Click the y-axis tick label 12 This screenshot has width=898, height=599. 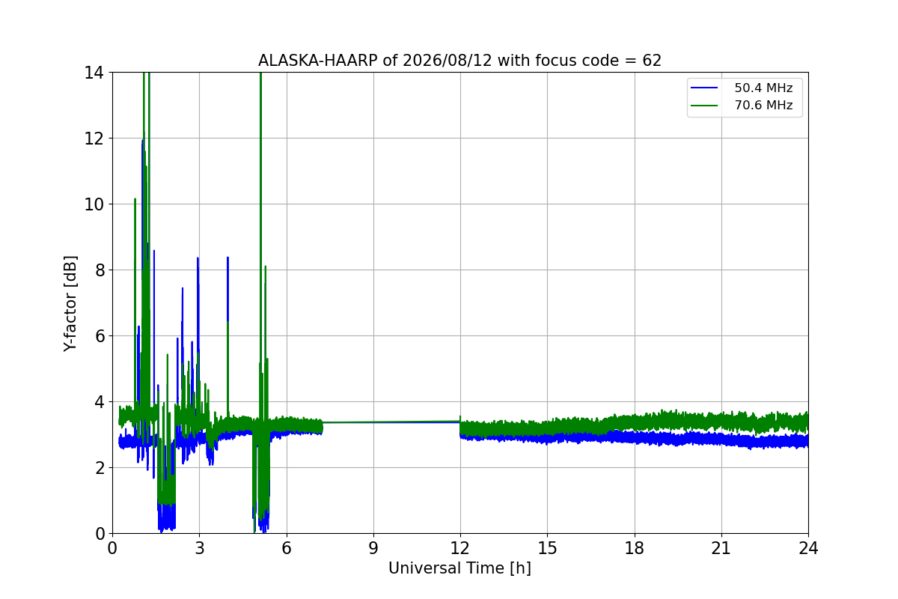pyautogui.click(x=95, y=139)
